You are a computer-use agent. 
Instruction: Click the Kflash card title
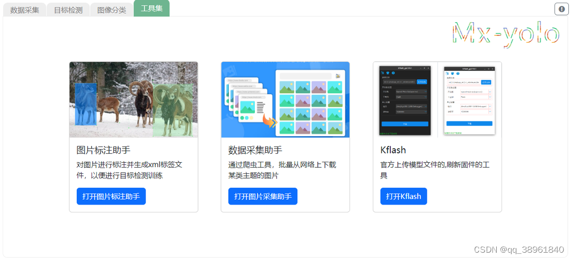pyautogui.click(x=393, y=150)
